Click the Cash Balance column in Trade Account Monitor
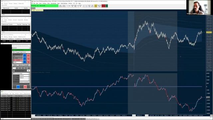Image resolution: width=213 pixels, height=120 pixels. [11, 39]
